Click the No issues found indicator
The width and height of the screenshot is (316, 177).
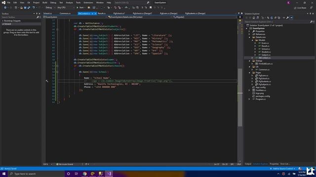(65, 164)
